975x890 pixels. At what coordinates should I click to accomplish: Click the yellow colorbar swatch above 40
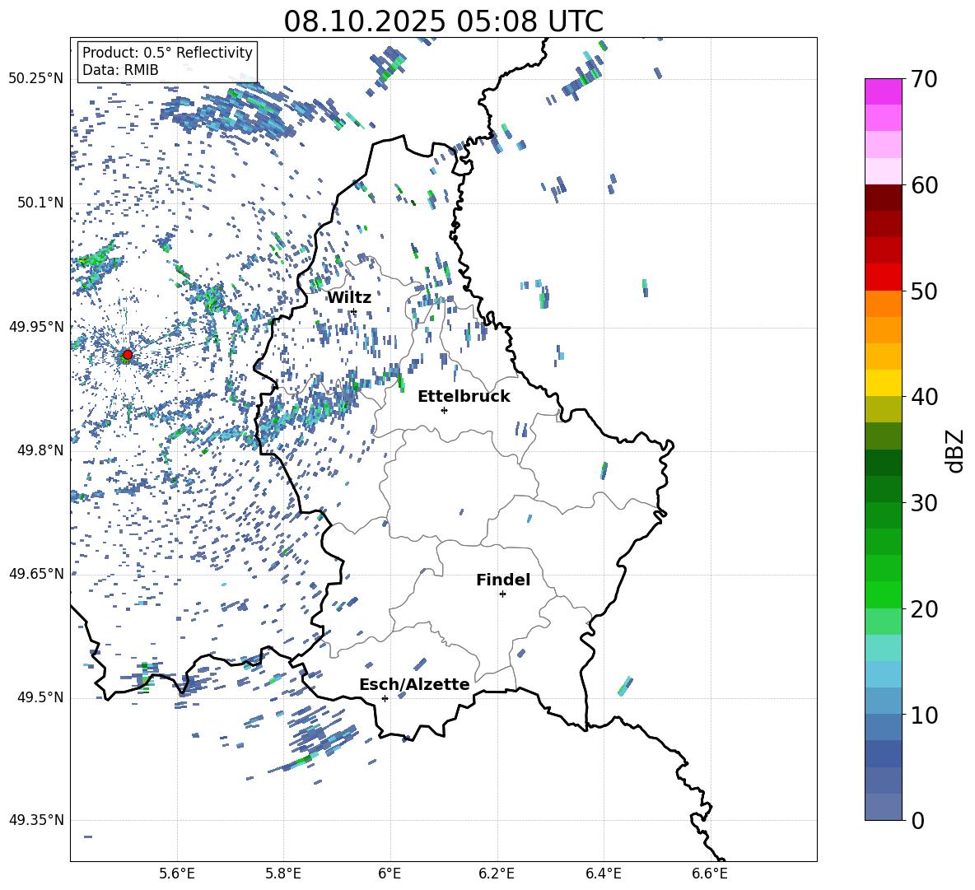[883, 383]
